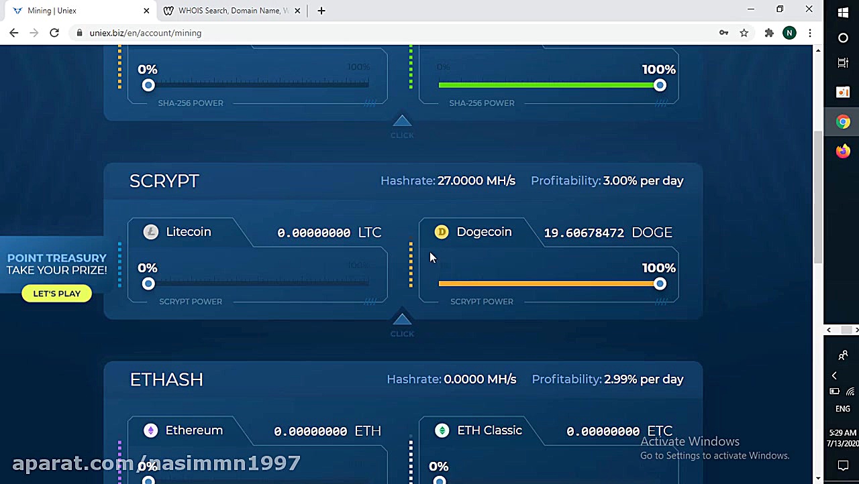Viewport: 859px width, 484px height.
Task: Click the Dogecoin coin icon
Action: tap(442, 232)
